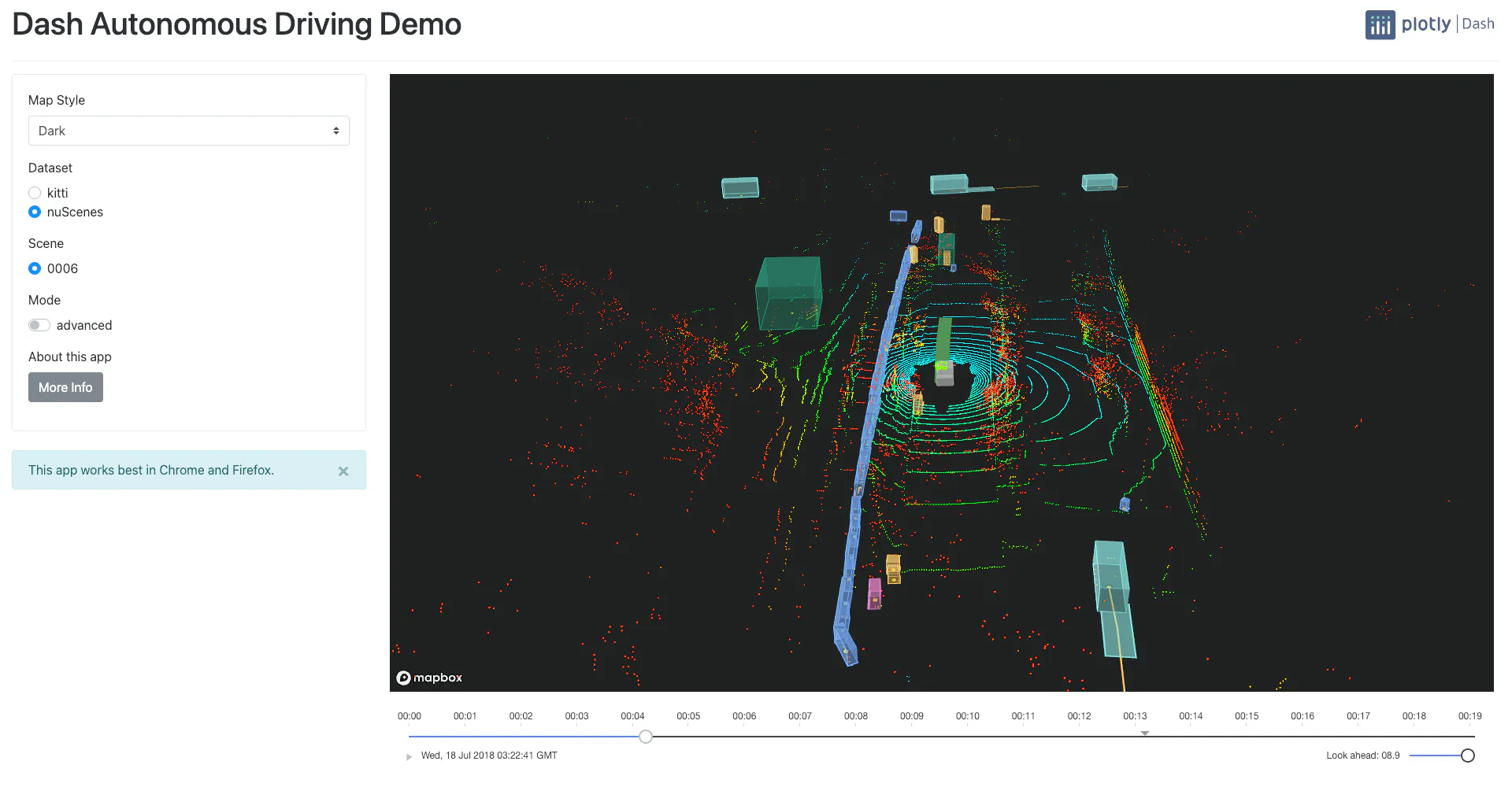The height and width of the screenshot is (787, 1512).
Task: Click the Look ahead slider handle
Action: [1468, 756]
